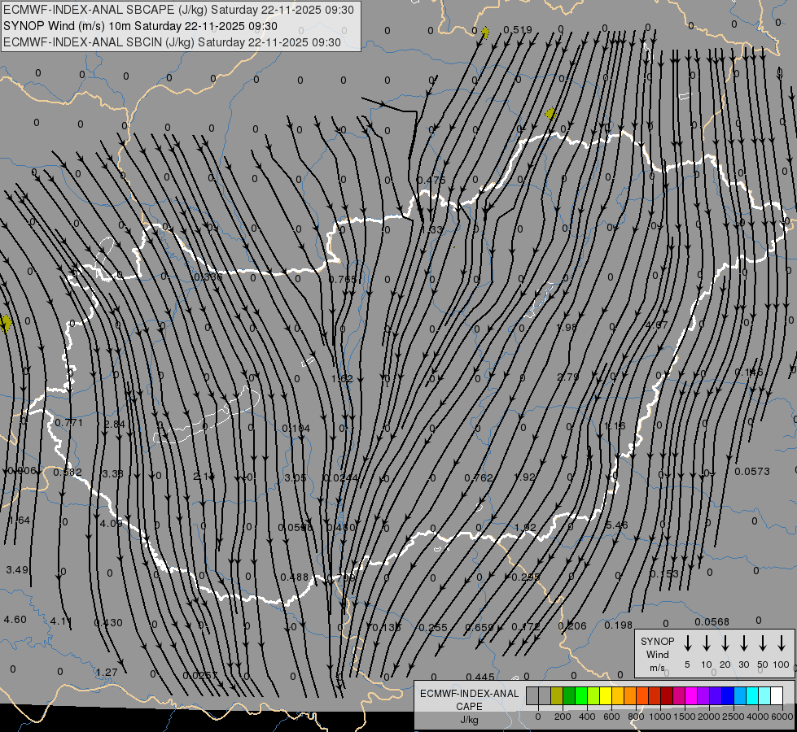Click the 3.49 value on the map

coord(17,570)
